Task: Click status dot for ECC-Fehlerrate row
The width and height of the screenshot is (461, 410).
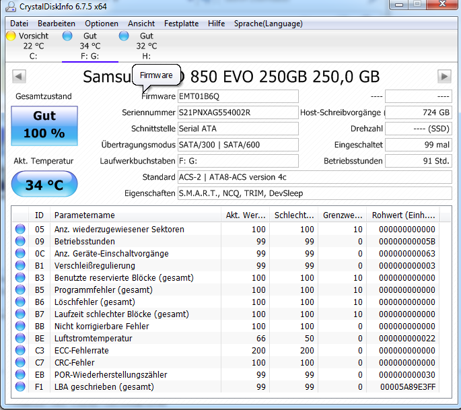Action: point(20,350)
